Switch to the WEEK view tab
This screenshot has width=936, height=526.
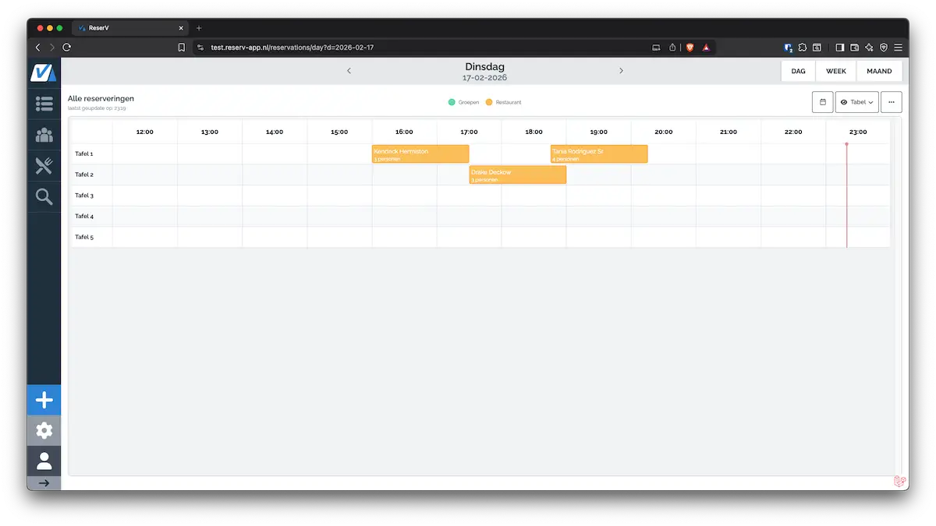coord(835,71)
